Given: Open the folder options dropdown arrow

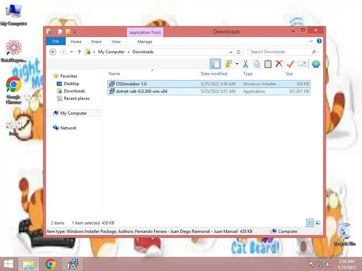Looking at the screenshot, I should tap(237, 64).
